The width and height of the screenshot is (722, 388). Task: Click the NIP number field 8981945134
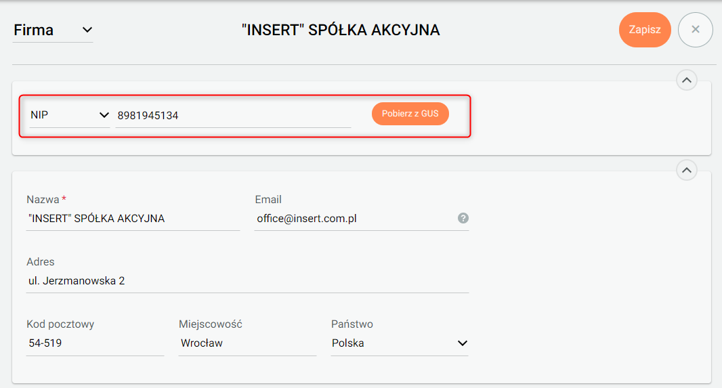[x=232, y=116]
